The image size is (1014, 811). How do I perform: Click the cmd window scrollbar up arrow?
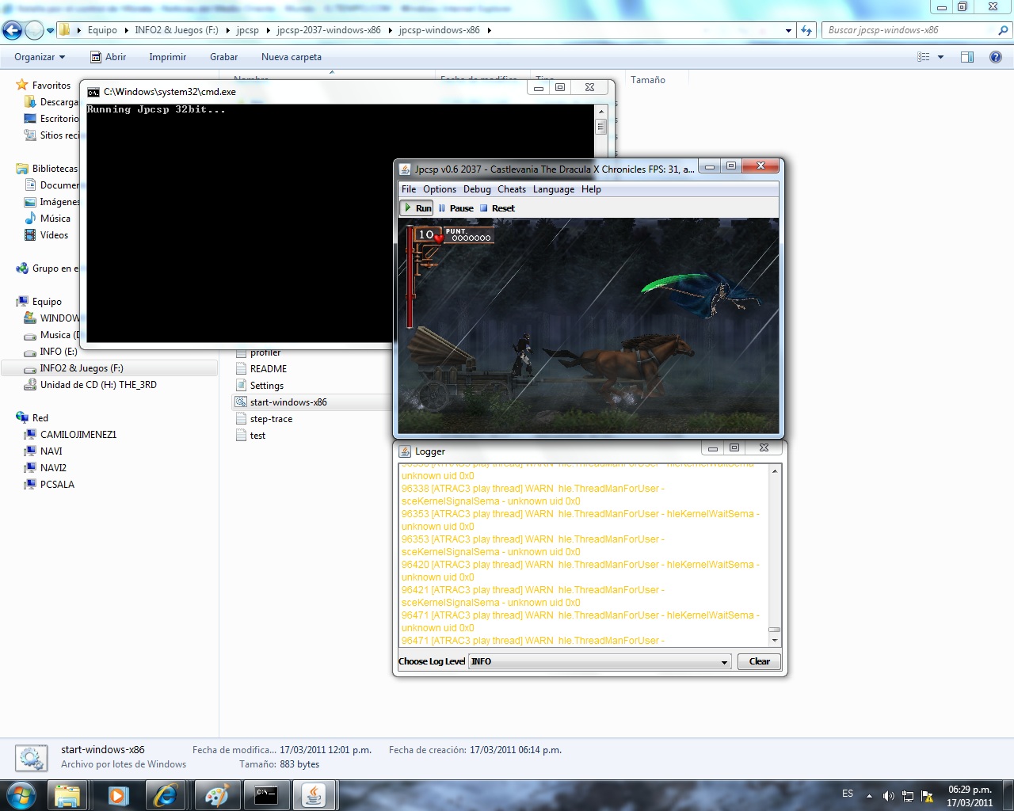click(601, 112)
